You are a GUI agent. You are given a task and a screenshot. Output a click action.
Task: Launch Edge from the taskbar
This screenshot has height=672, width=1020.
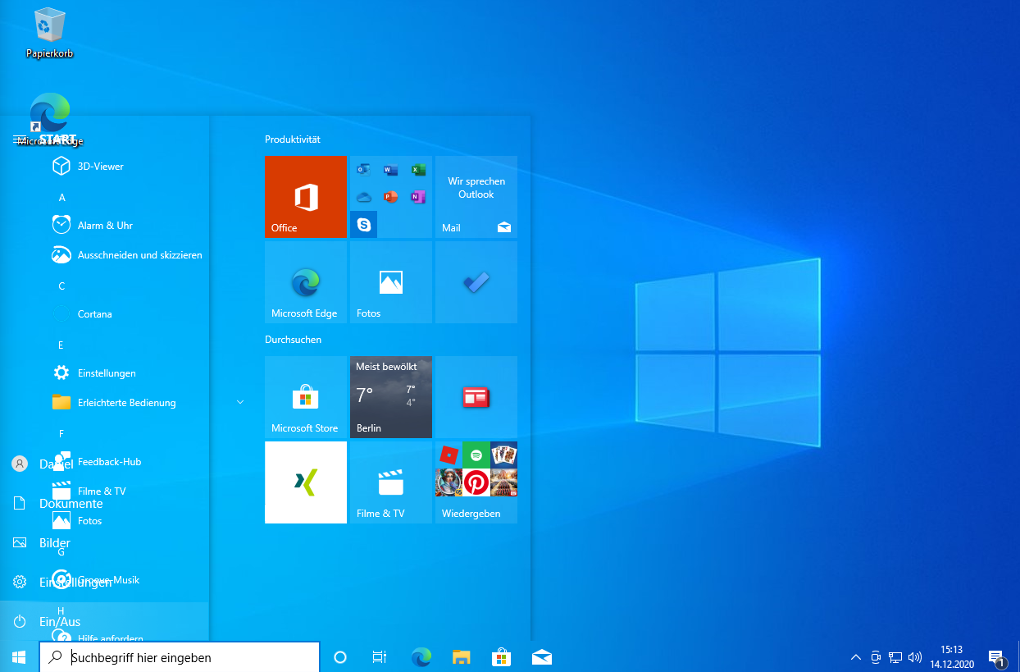click(x=421, y=656)
